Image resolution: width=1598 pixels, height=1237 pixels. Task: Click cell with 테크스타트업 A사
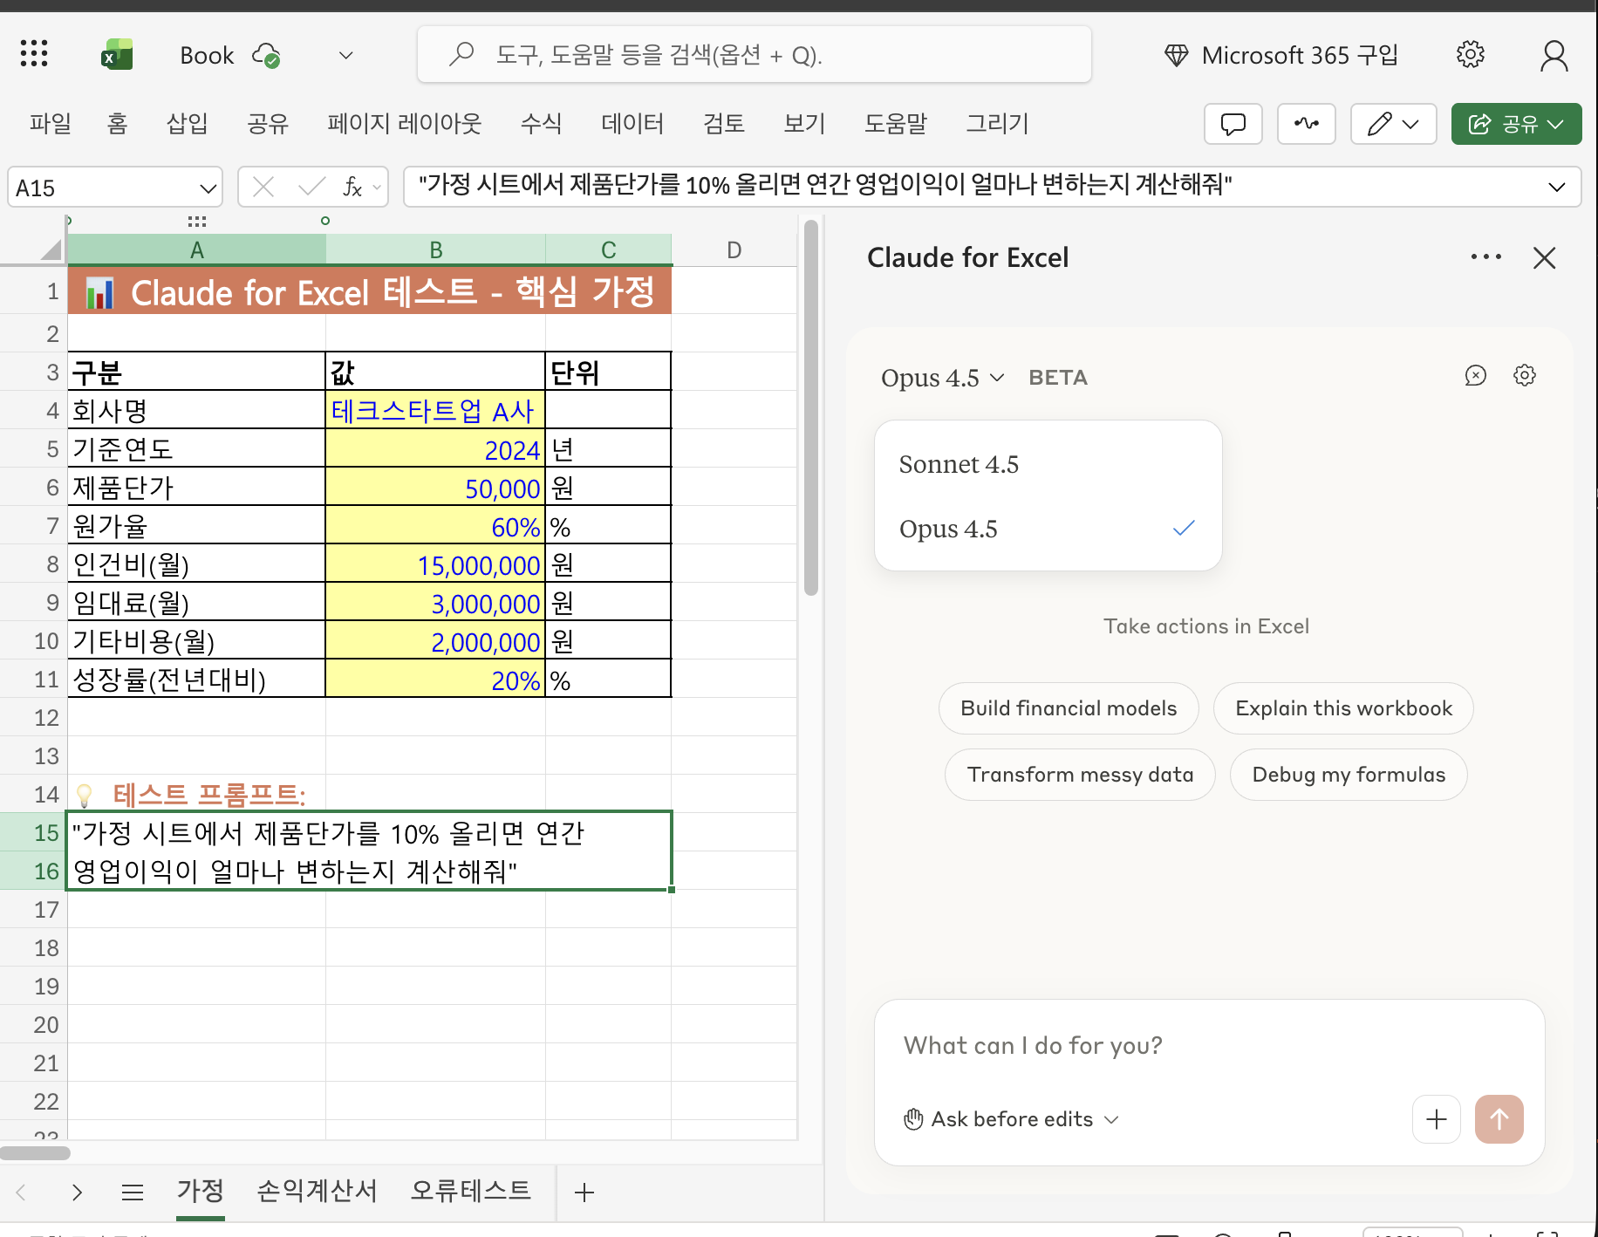click(435, 410)
